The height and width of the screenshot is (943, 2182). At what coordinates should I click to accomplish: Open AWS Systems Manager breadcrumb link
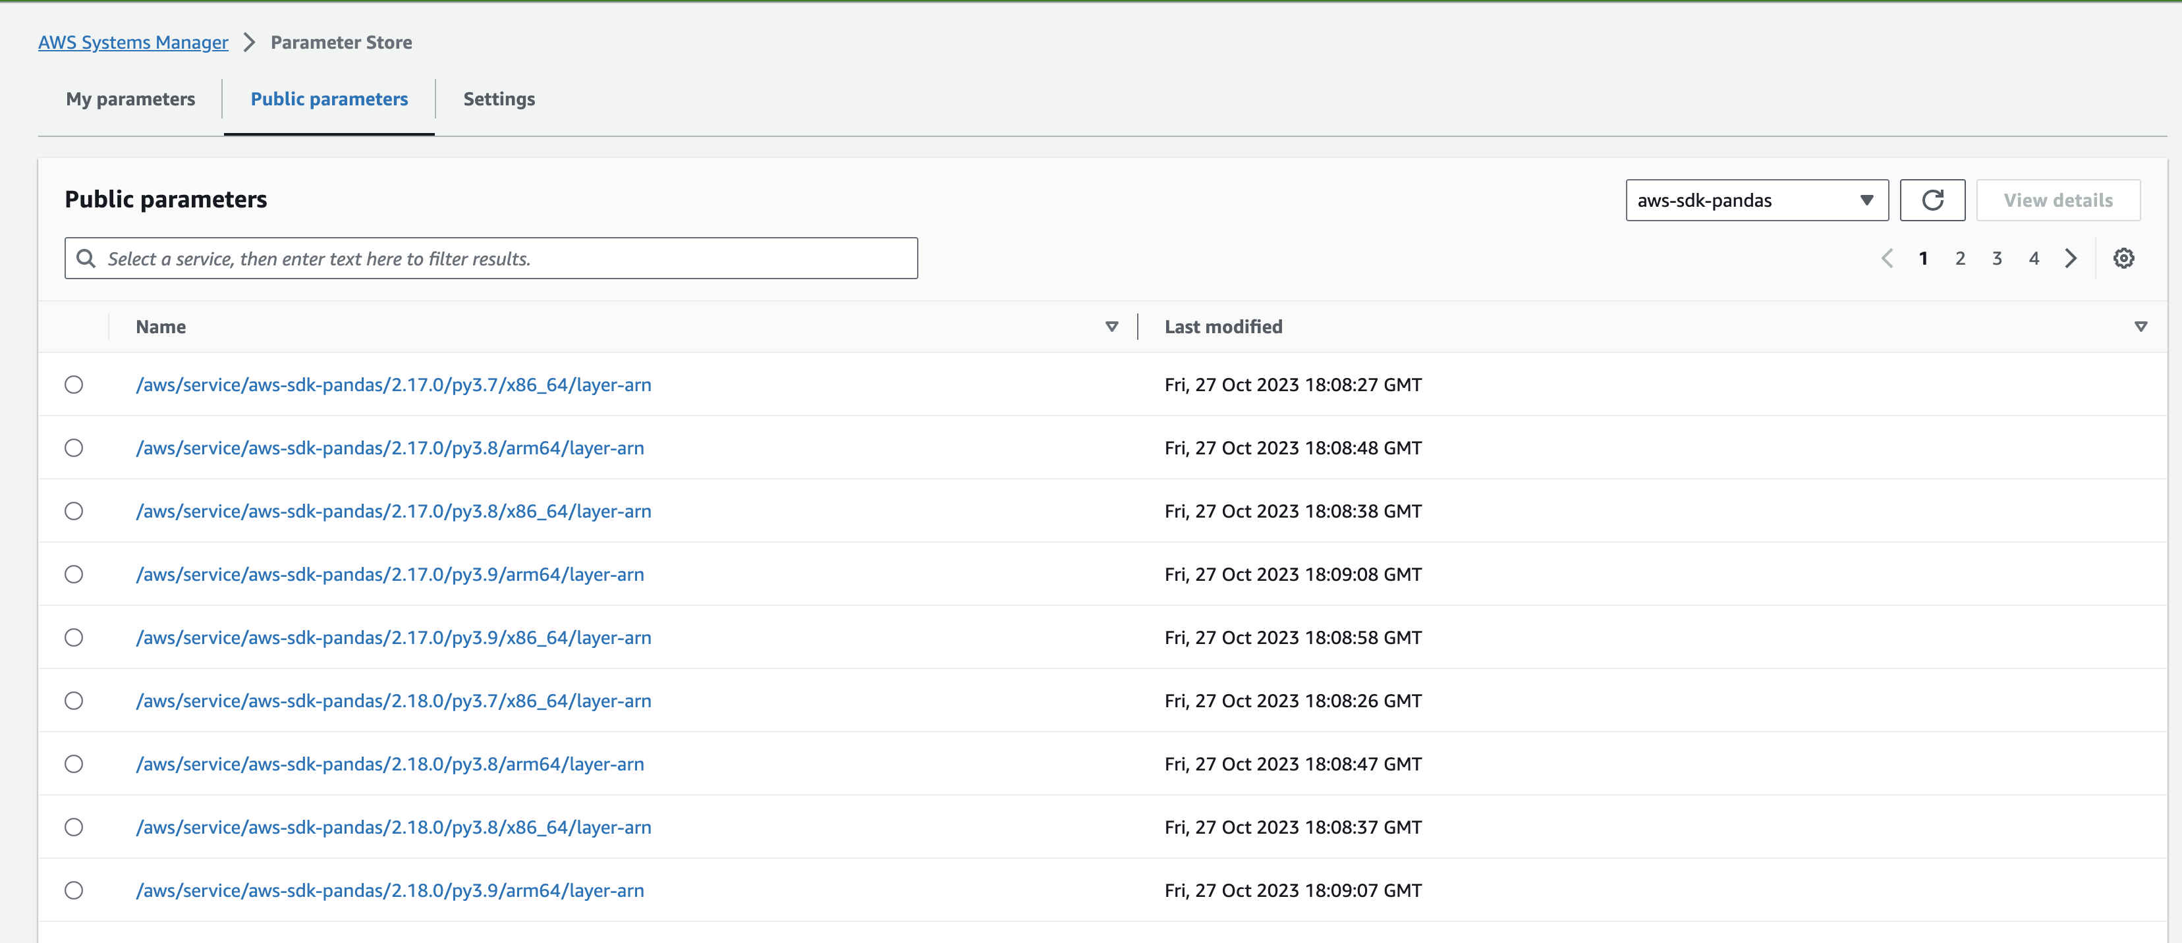133,42
